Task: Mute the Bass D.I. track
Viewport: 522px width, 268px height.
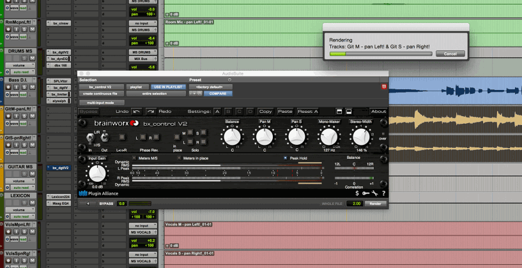Action: click(33, 87)
